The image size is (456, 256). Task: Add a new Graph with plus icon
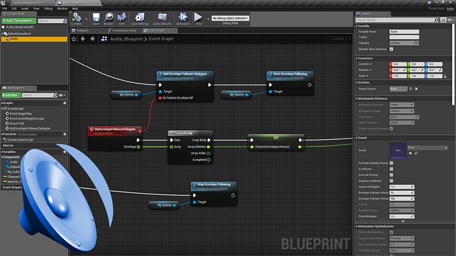pos(64,103)
